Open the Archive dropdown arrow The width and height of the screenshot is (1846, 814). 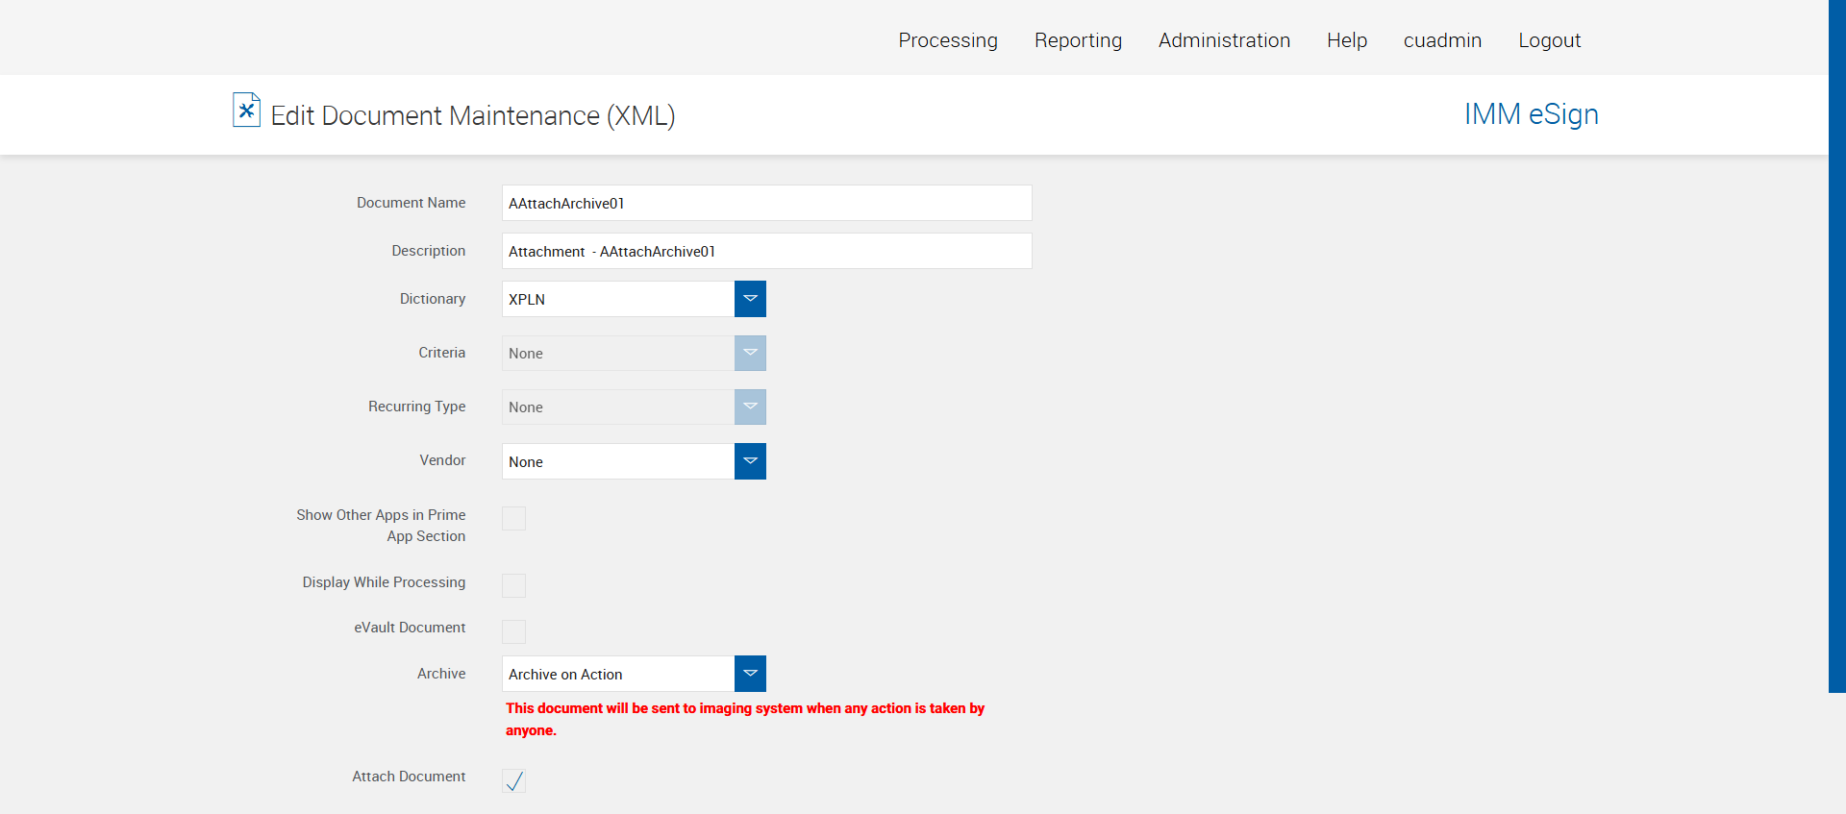(750, 674)
